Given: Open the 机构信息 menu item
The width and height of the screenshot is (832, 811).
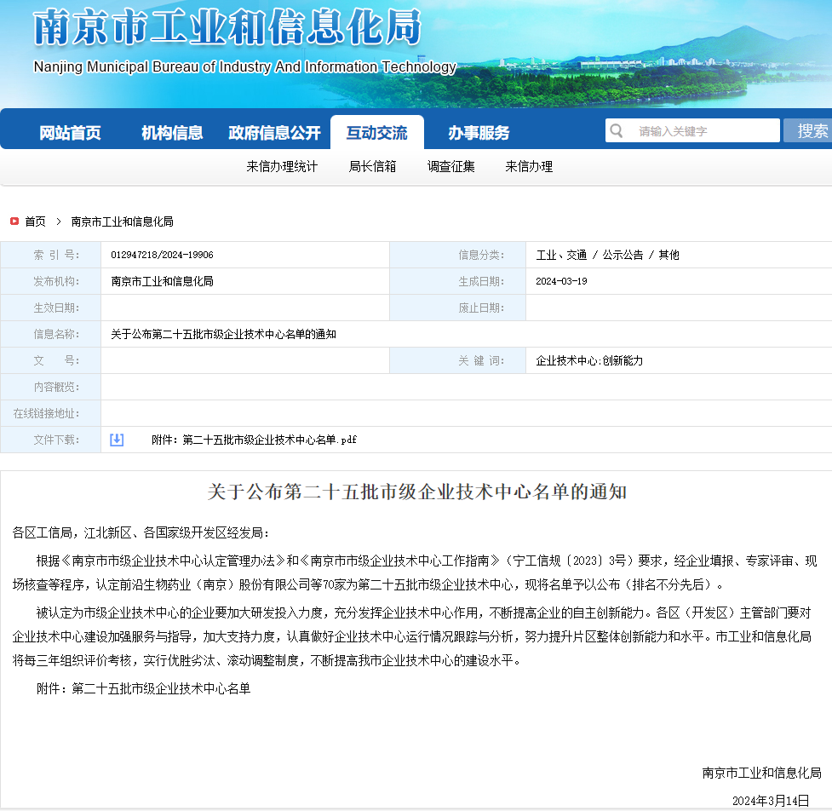Looking at the screenshot, I should coord(170,132).
